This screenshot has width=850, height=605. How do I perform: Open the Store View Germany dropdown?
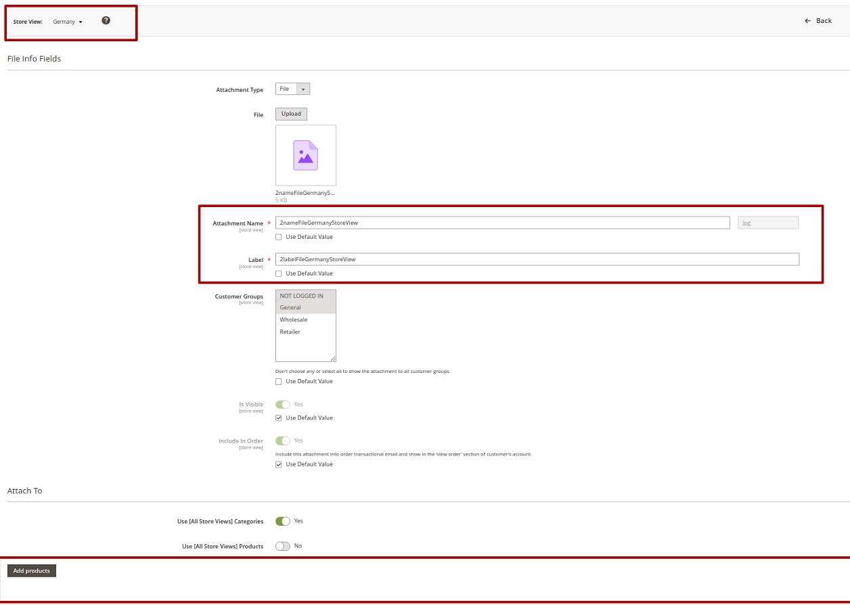tap(68, 22)
